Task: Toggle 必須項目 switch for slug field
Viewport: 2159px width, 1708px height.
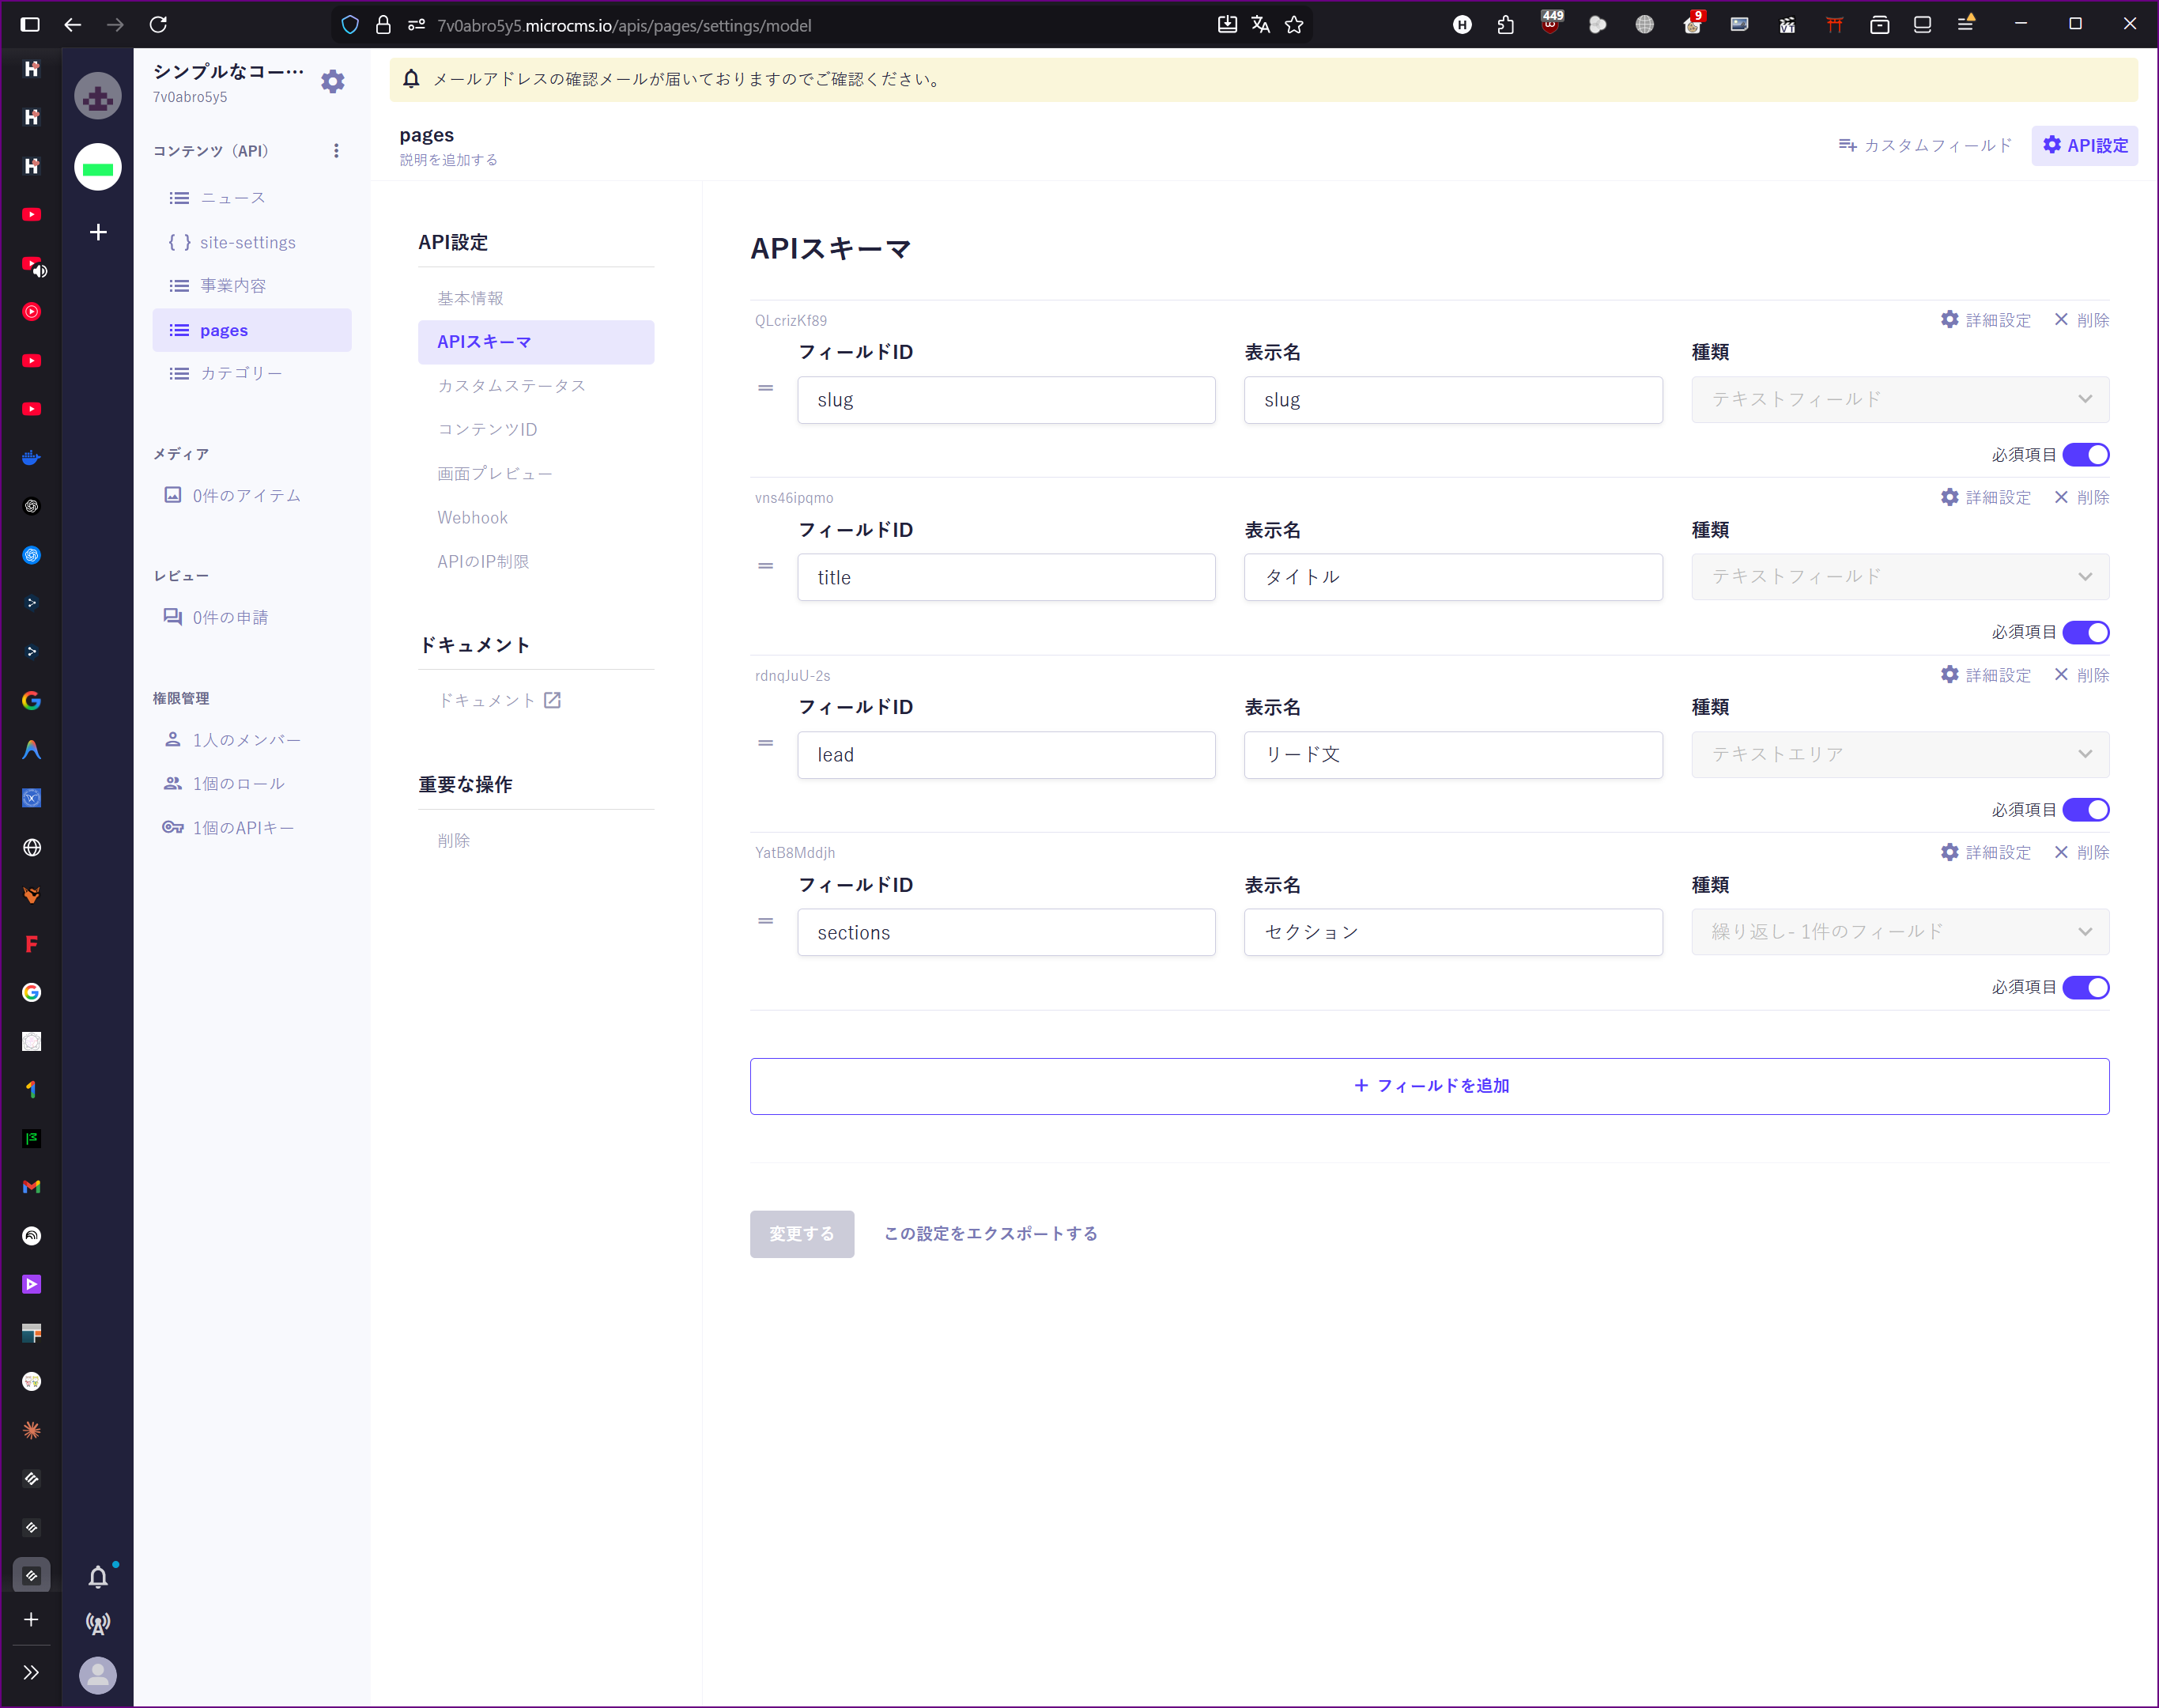Action: pyautogui.click(x=2086, y=455)
